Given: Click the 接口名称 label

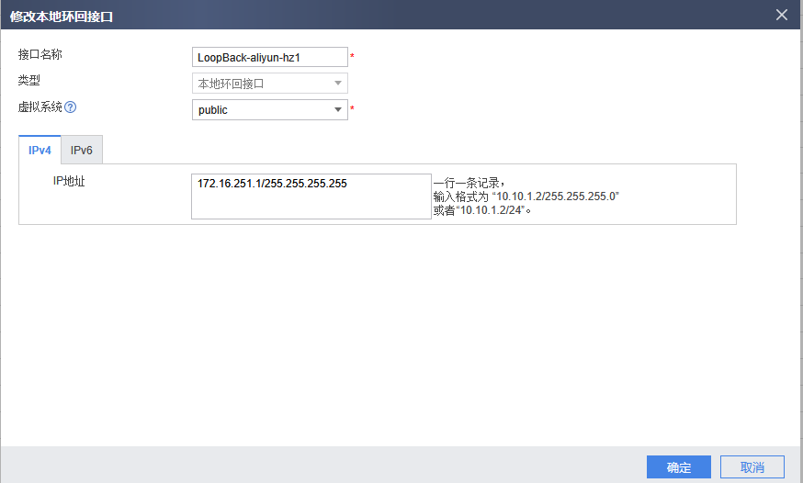Looking at the screenshot, I should pyautogui.click(x=40, y=55).
